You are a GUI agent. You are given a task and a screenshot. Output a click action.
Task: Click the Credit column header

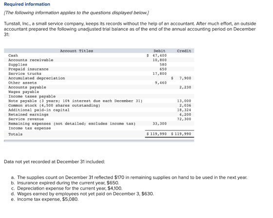pyautogui.click(x=184, y=51)
